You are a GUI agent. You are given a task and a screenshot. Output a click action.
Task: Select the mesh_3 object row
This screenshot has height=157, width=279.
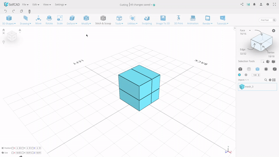coord(257,87)
